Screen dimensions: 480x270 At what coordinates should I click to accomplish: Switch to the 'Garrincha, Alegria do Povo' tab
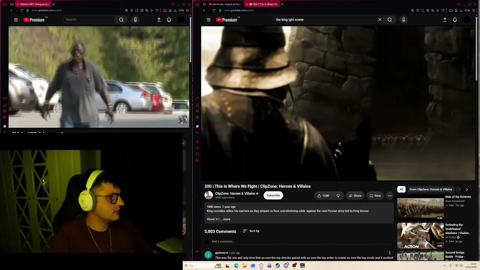(225, 4)
